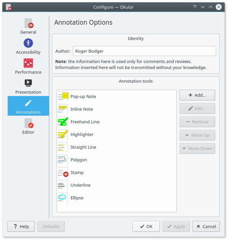Confirm settings with the OK button
This screenshot has height=241, width=229.
click(146, 226)
